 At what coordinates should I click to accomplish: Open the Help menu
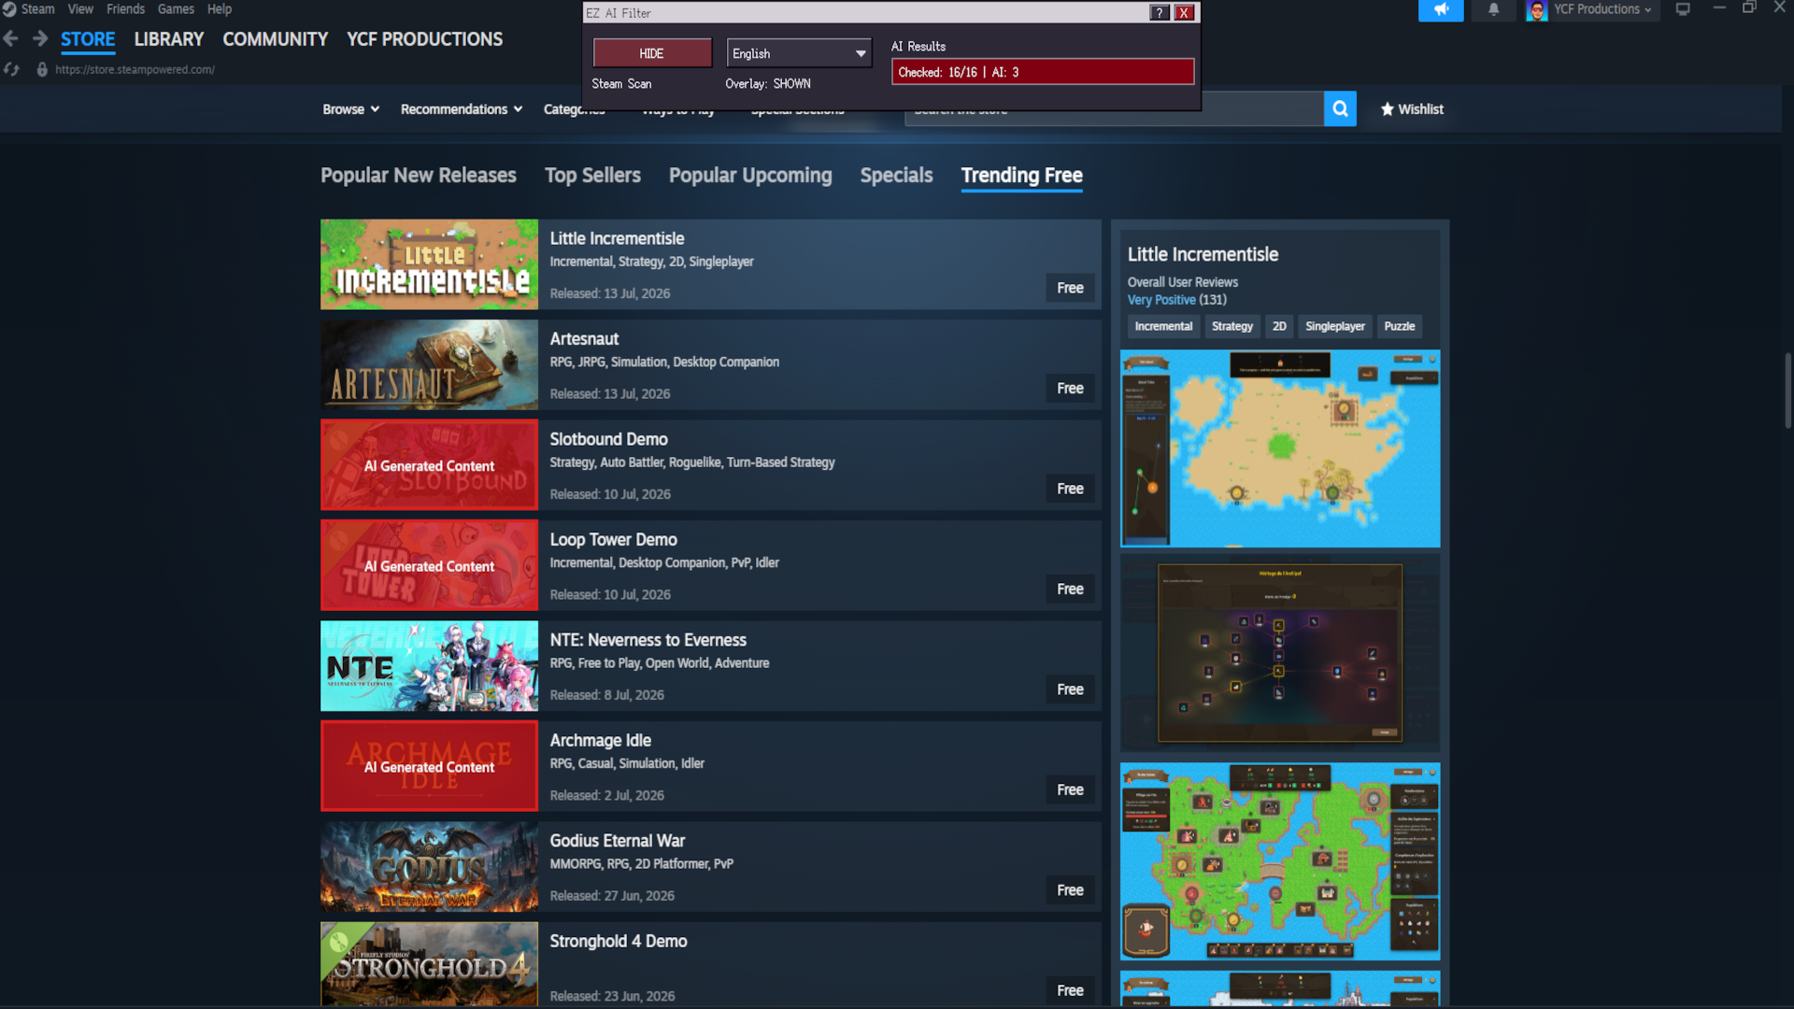[220, 9]
